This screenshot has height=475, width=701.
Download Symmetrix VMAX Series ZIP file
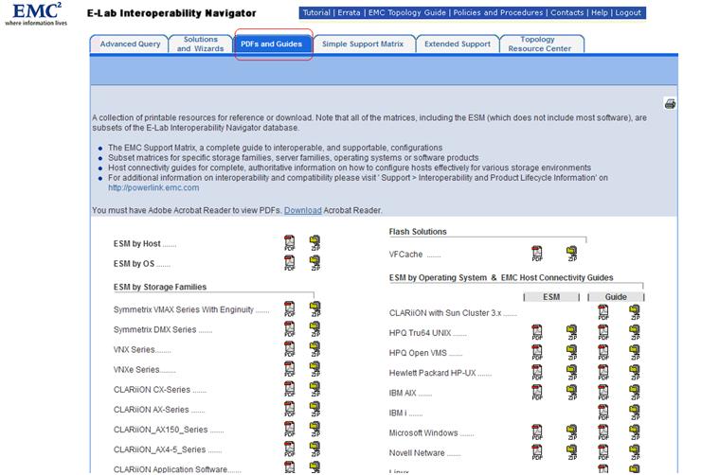[315, 308]
